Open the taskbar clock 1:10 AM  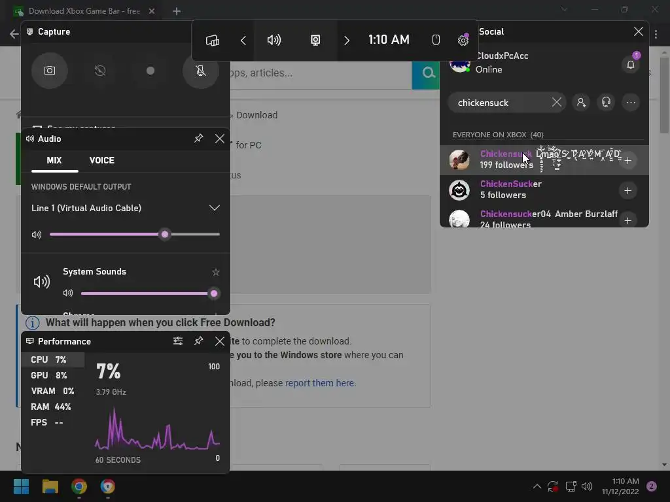(620, 486)
